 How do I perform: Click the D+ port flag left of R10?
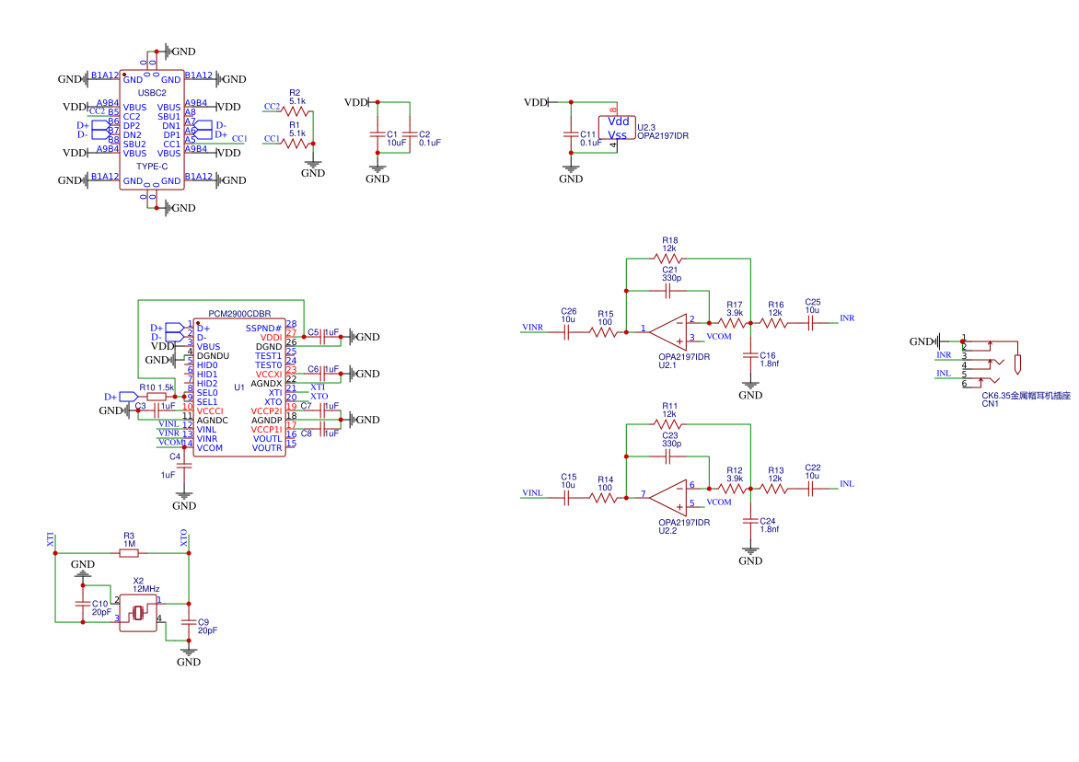point(129,397)
